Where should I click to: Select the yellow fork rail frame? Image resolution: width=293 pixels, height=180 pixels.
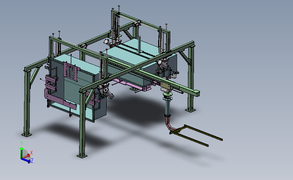196,135
